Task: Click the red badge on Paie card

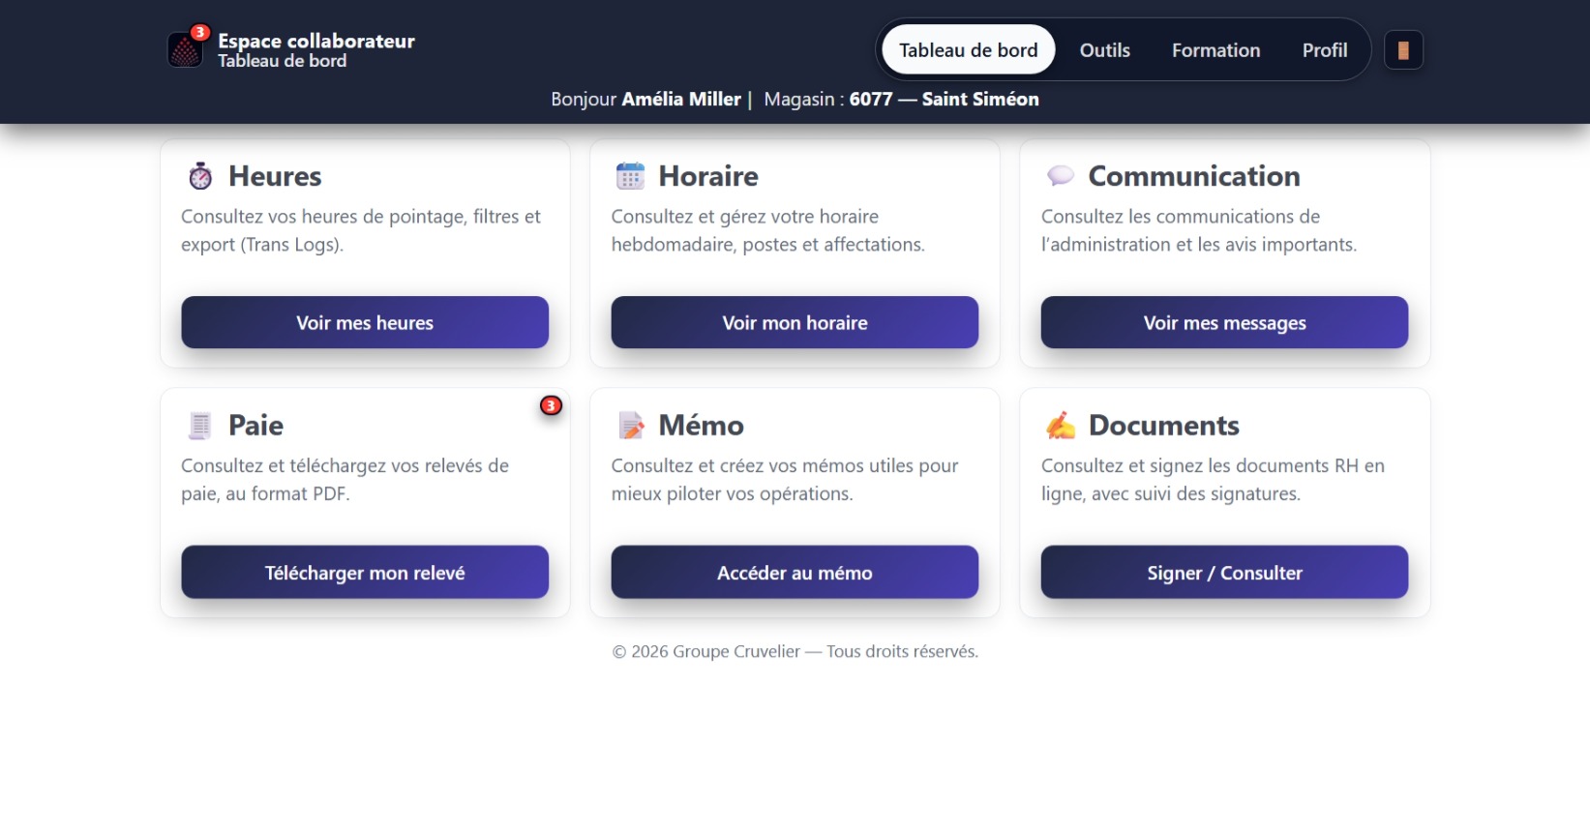Action: click(551, 405)
